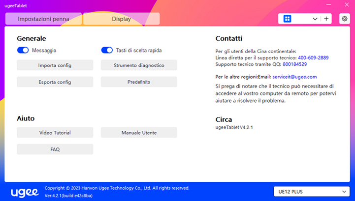The height and width of the screenshot is (201, 355).
Task: Switch to the Display tab
Action: coord(121,19)
